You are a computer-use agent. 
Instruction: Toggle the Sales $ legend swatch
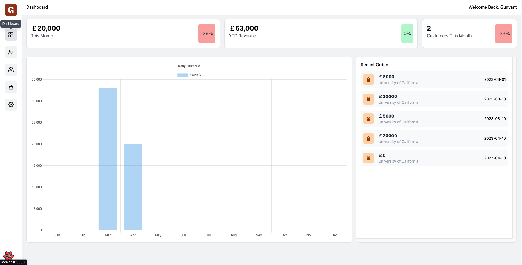click(x=183, y=75)
